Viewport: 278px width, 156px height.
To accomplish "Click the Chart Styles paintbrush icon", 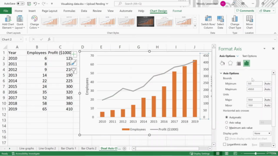I will [73, 62].
